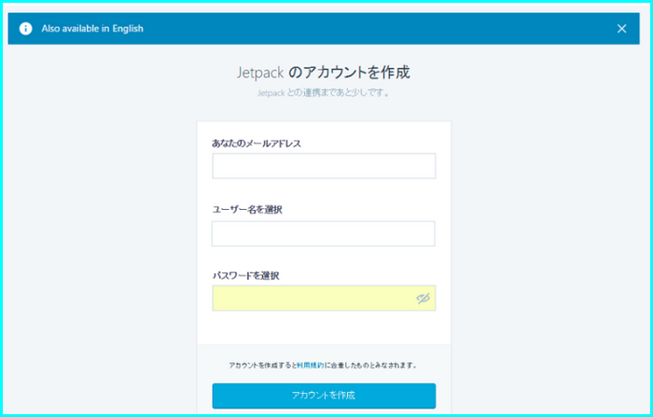Viewport: 653px width, 417px height.
Task: Click the あなたのメールアドレス label
Action: [257, 144]
